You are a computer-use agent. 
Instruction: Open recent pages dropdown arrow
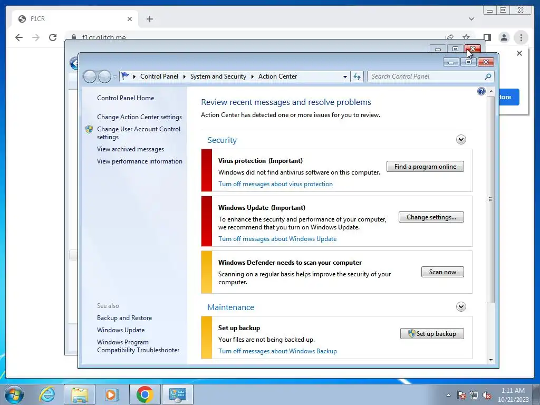tap(115, 77)
